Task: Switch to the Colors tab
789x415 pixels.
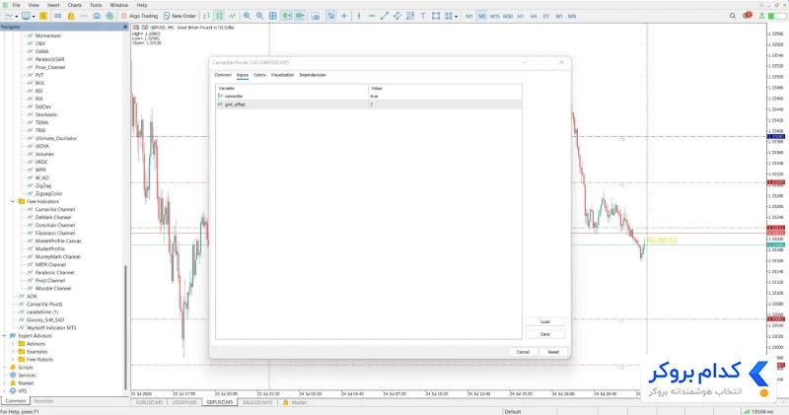Action: coord(259,75)
